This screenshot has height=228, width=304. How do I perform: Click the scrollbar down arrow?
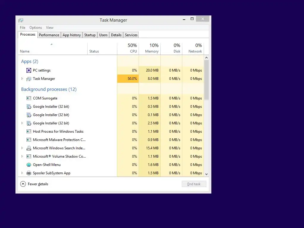point(207,174)
